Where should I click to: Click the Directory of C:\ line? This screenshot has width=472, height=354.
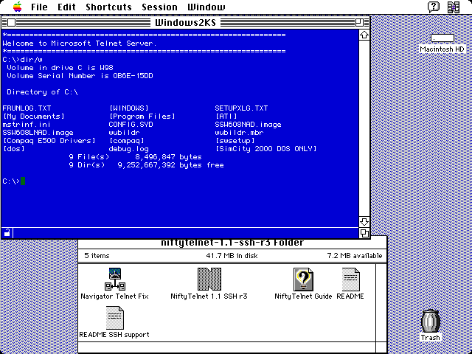pyautogui.click(x=42, y=91)
